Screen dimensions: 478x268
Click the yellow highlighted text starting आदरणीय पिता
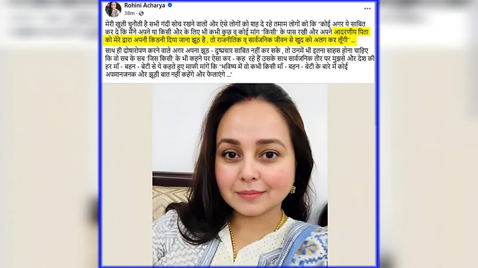(x=237, y=36)
